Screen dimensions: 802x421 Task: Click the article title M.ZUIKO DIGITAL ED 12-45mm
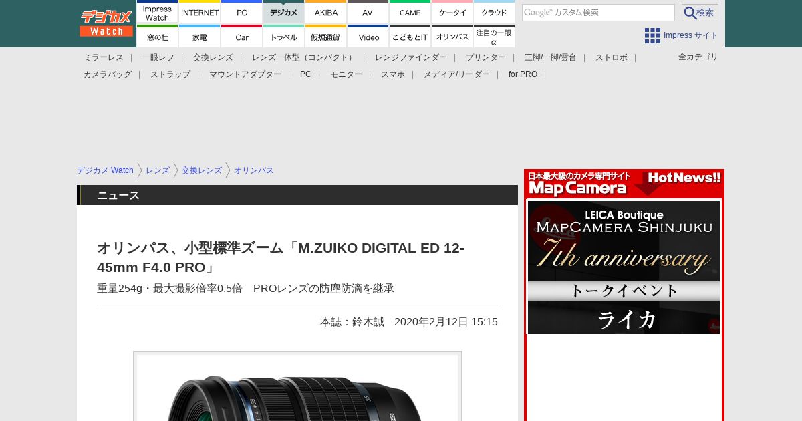point(281,257)
